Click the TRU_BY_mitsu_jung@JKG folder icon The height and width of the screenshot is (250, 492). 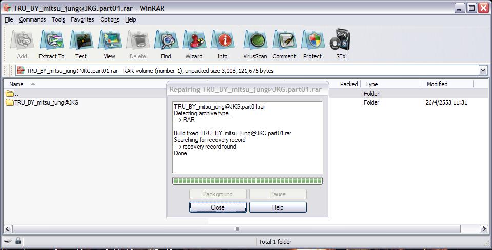pyautogui.click(x=10, y=102)
